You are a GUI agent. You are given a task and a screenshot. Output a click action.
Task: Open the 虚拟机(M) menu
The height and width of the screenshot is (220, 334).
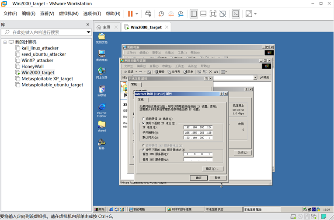[x=69, y=14]
